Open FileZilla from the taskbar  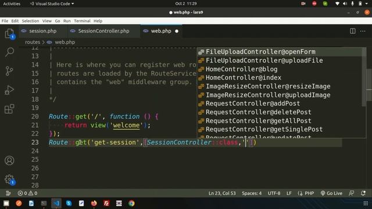coord(106,203)
